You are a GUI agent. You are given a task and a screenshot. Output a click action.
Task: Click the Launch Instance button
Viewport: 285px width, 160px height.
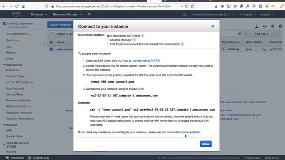tap(60, 25)
